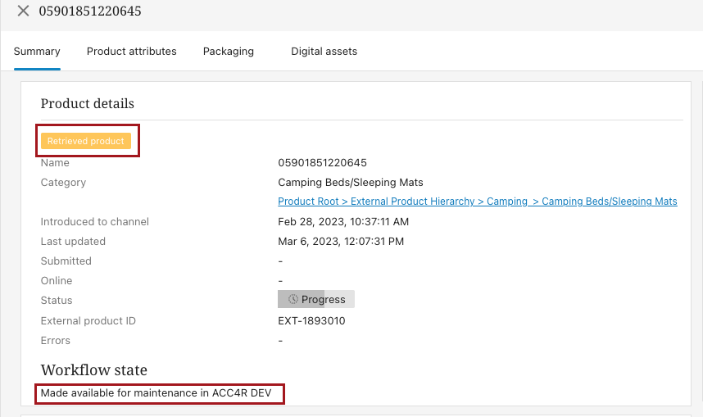Click the product ID title in header
The height and width of the screenshot is (417, 703).
click(90, 11)
